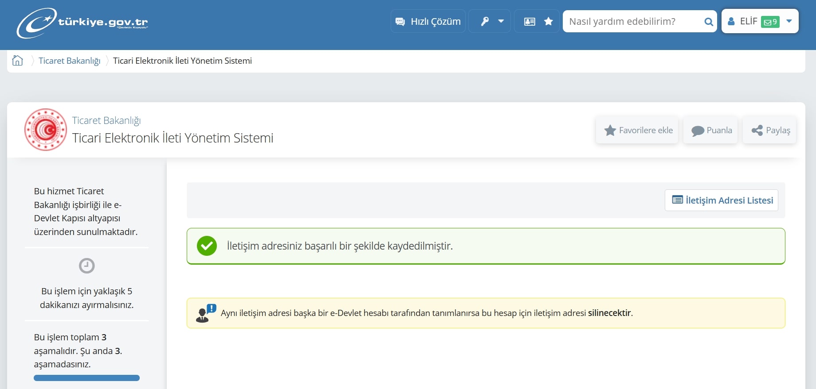Screen dimensions: 816x389
Task: Expand the key icon dropdown menu
Action: click(x=490, y=21)
